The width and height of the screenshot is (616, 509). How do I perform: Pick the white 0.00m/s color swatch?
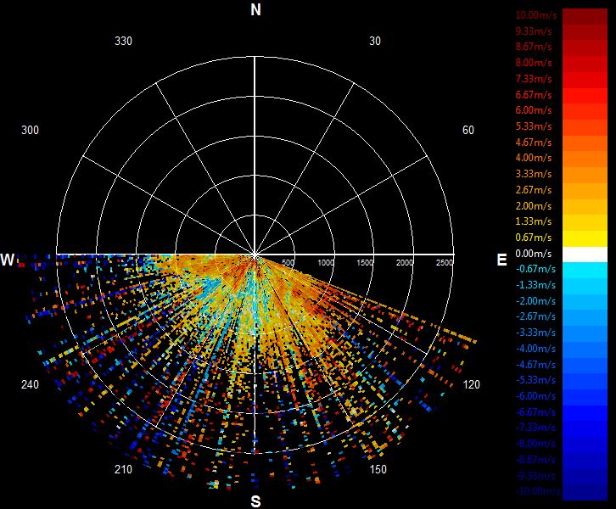pos(585,255)
